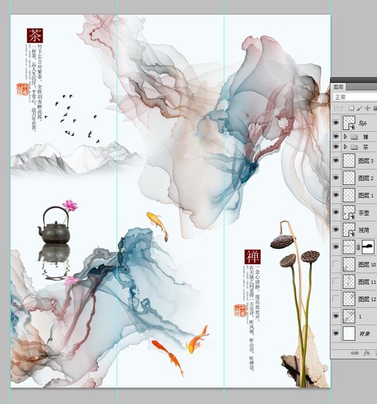Hide the 禅 layer group

[x=336, y=136]
